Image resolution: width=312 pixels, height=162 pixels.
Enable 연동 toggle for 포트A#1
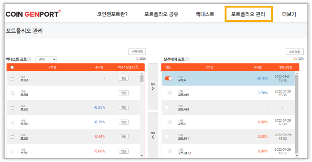168,93
